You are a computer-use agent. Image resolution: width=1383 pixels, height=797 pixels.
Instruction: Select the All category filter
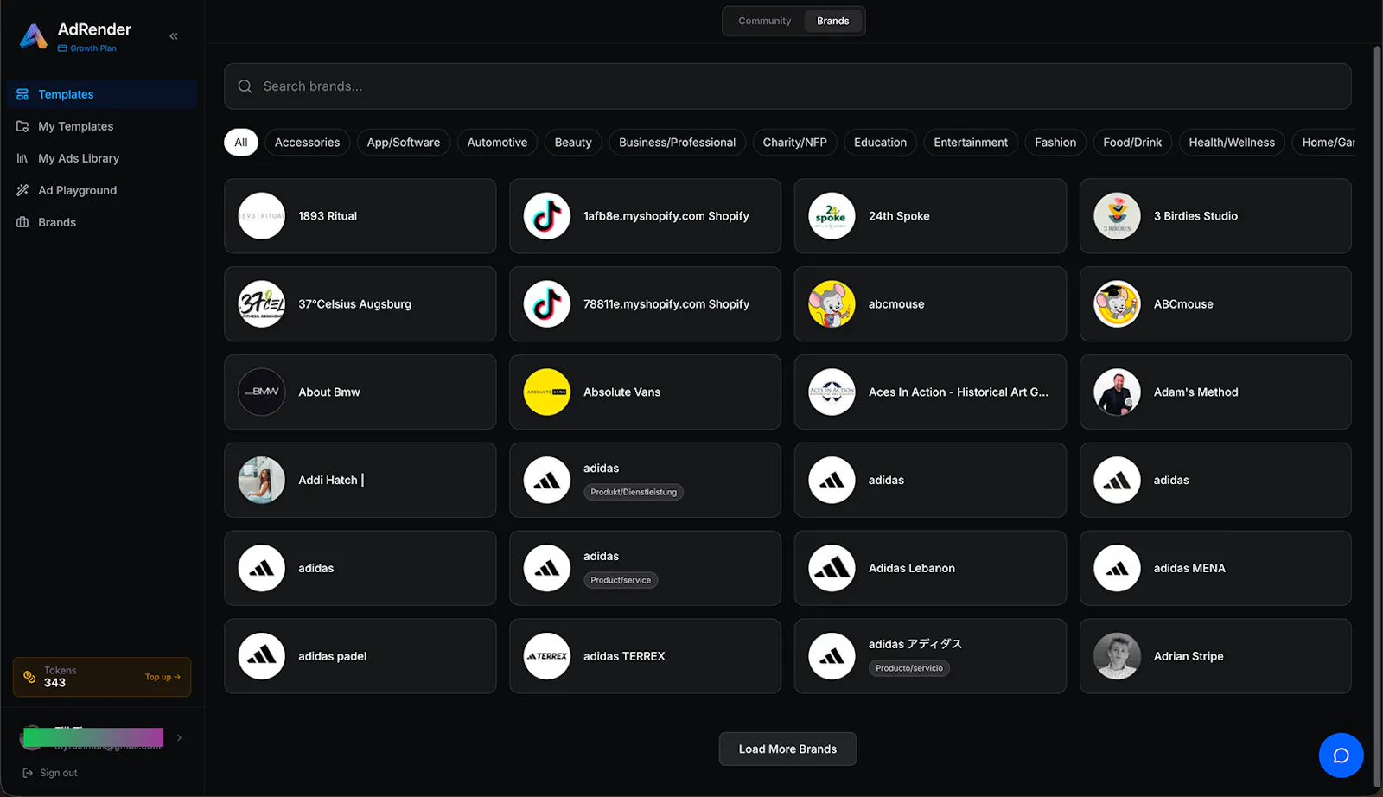[x=241, y=143]
